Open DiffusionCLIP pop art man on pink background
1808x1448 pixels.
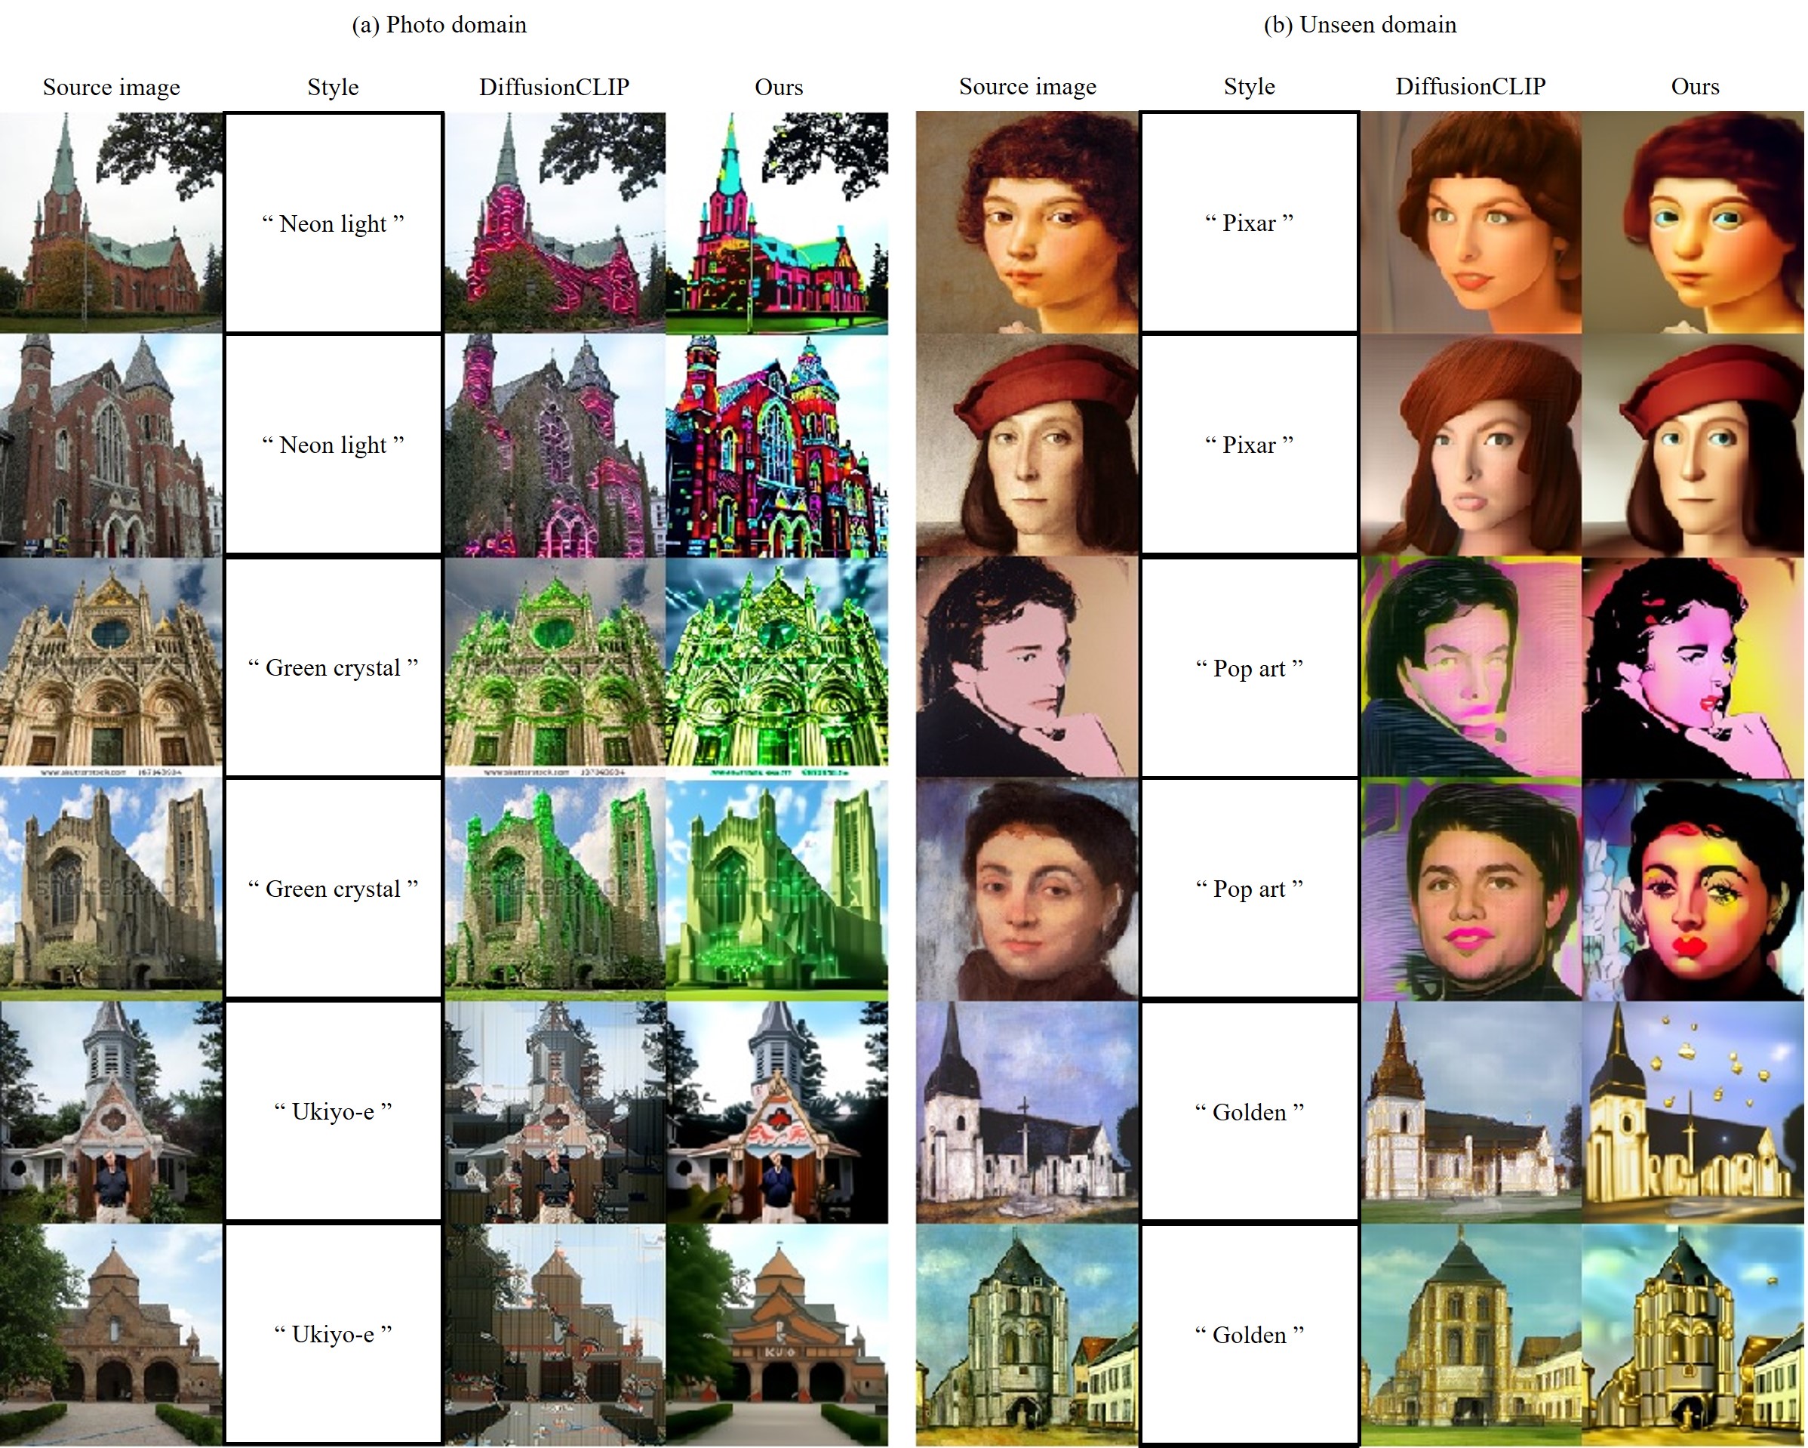1471,668
